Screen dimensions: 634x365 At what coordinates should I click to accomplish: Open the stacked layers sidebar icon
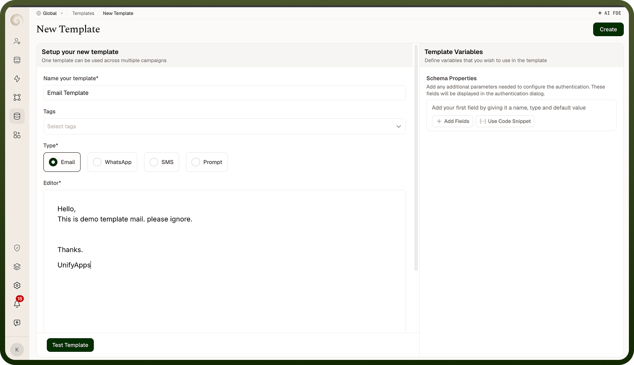[x=17, y=267]
